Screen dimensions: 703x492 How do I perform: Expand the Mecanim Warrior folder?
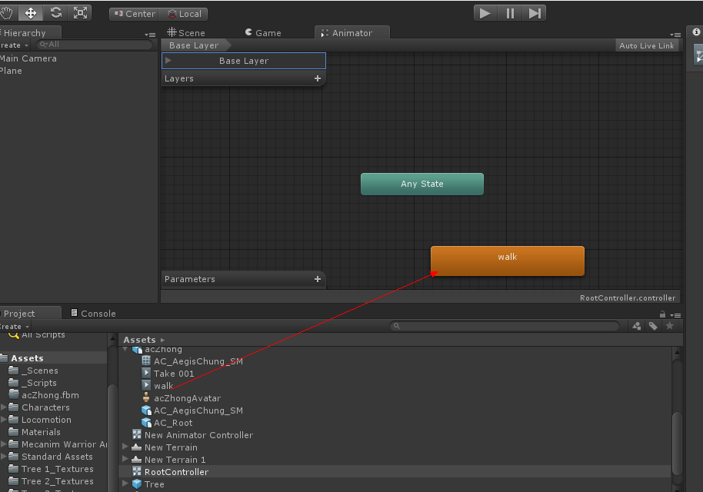pyautogui.click(x=4, y=444)
